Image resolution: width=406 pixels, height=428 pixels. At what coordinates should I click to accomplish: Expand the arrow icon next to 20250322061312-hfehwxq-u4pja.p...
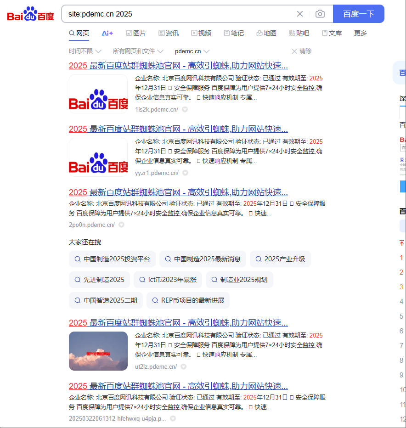click(x=173, y=418)
